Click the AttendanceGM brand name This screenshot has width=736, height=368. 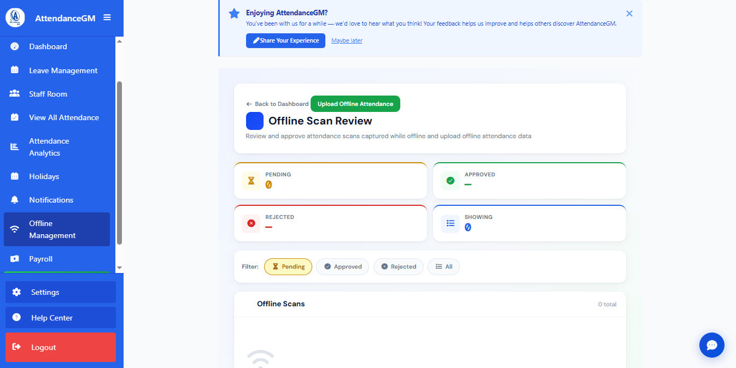coord(65,18)
